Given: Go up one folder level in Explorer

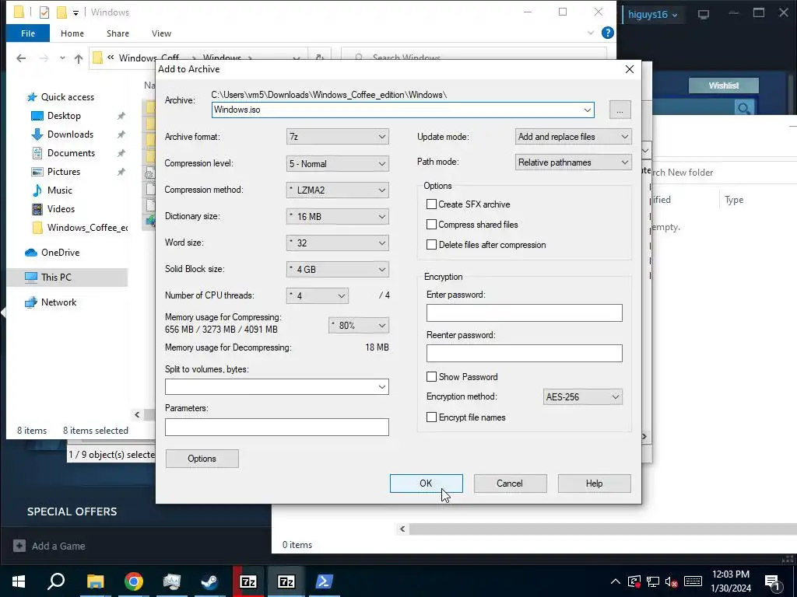Looking at the screenshot, I should click(x=79, y=58).
